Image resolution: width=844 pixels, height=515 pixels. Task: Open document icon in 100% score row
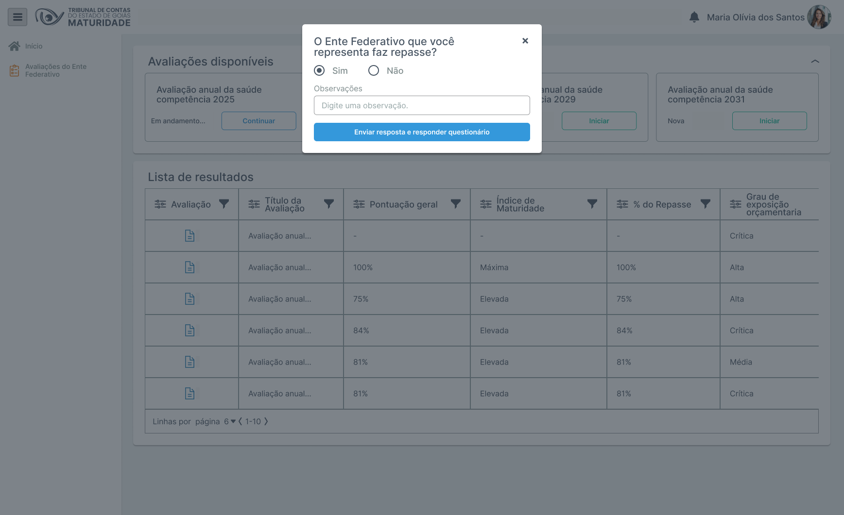tap(189, 267)
